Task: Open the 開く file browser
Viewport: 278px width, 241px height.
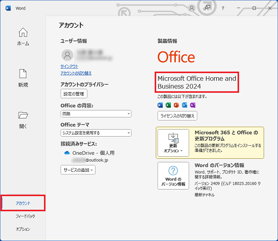Action: pos(23,120)
